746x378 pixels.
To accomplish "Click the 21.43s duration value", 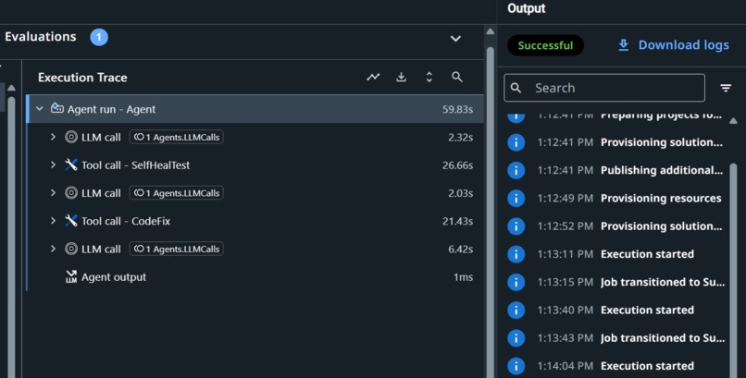I will (457, 221).
